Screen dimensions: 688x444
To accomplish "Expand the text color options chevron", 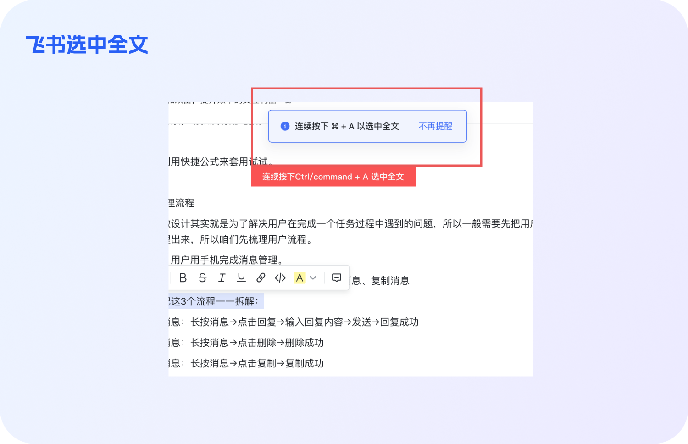I will 313,277.
